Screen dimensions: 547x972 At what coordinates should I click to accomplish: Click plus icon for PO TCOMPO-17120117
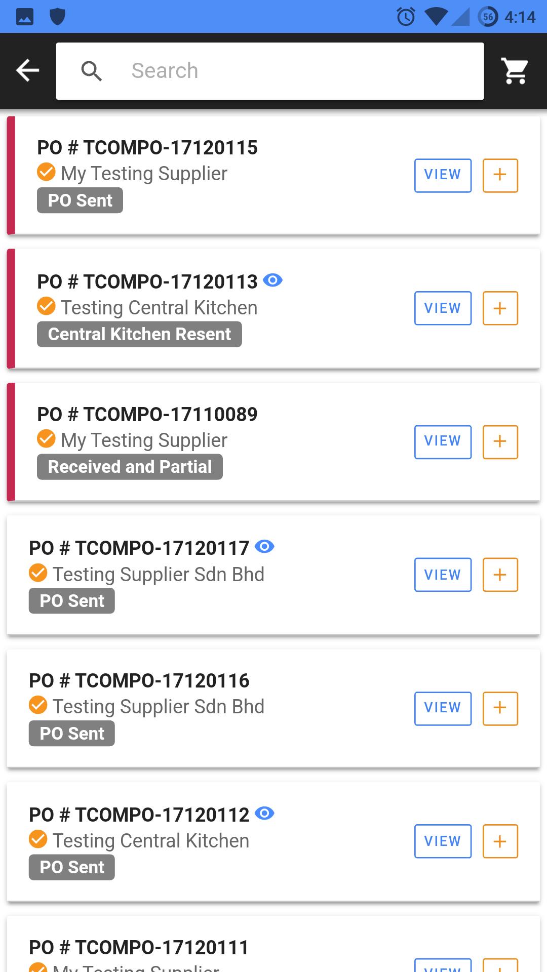tap(500, 575)
